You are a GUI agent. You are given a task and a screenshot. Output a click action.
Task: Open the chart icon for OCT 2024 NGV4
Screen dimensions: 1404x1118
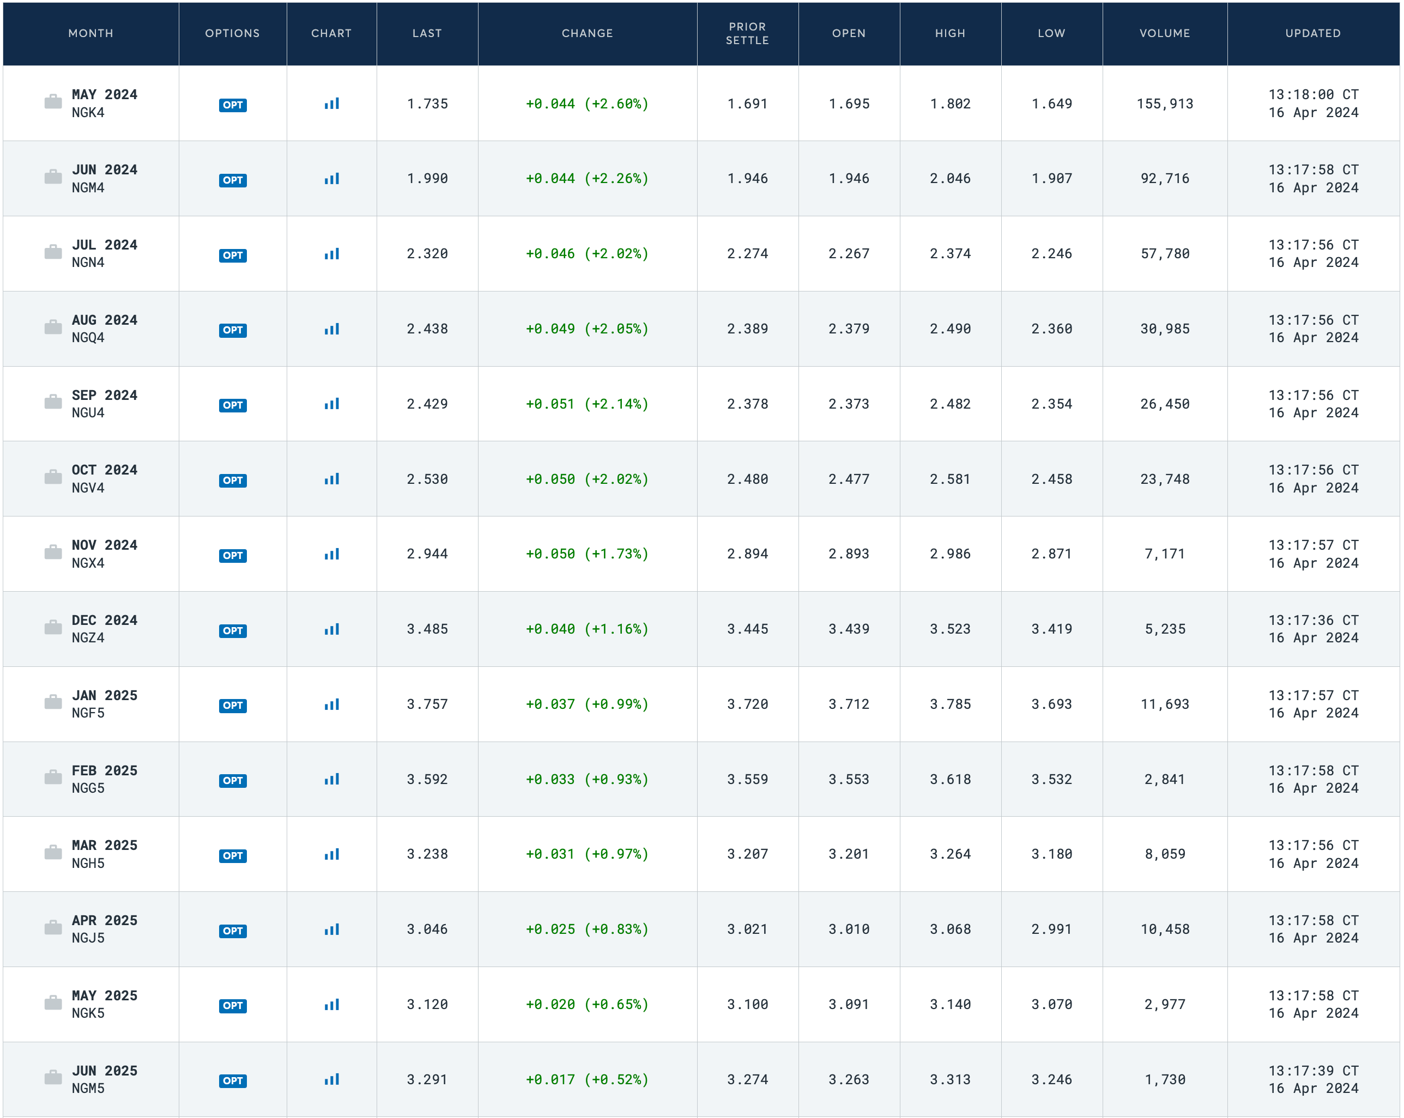click(x=331, y=478)
